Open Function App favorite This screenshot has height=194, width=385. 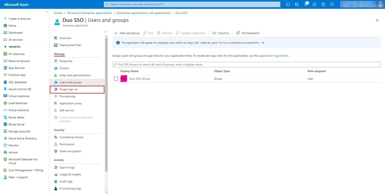point(17,75)
